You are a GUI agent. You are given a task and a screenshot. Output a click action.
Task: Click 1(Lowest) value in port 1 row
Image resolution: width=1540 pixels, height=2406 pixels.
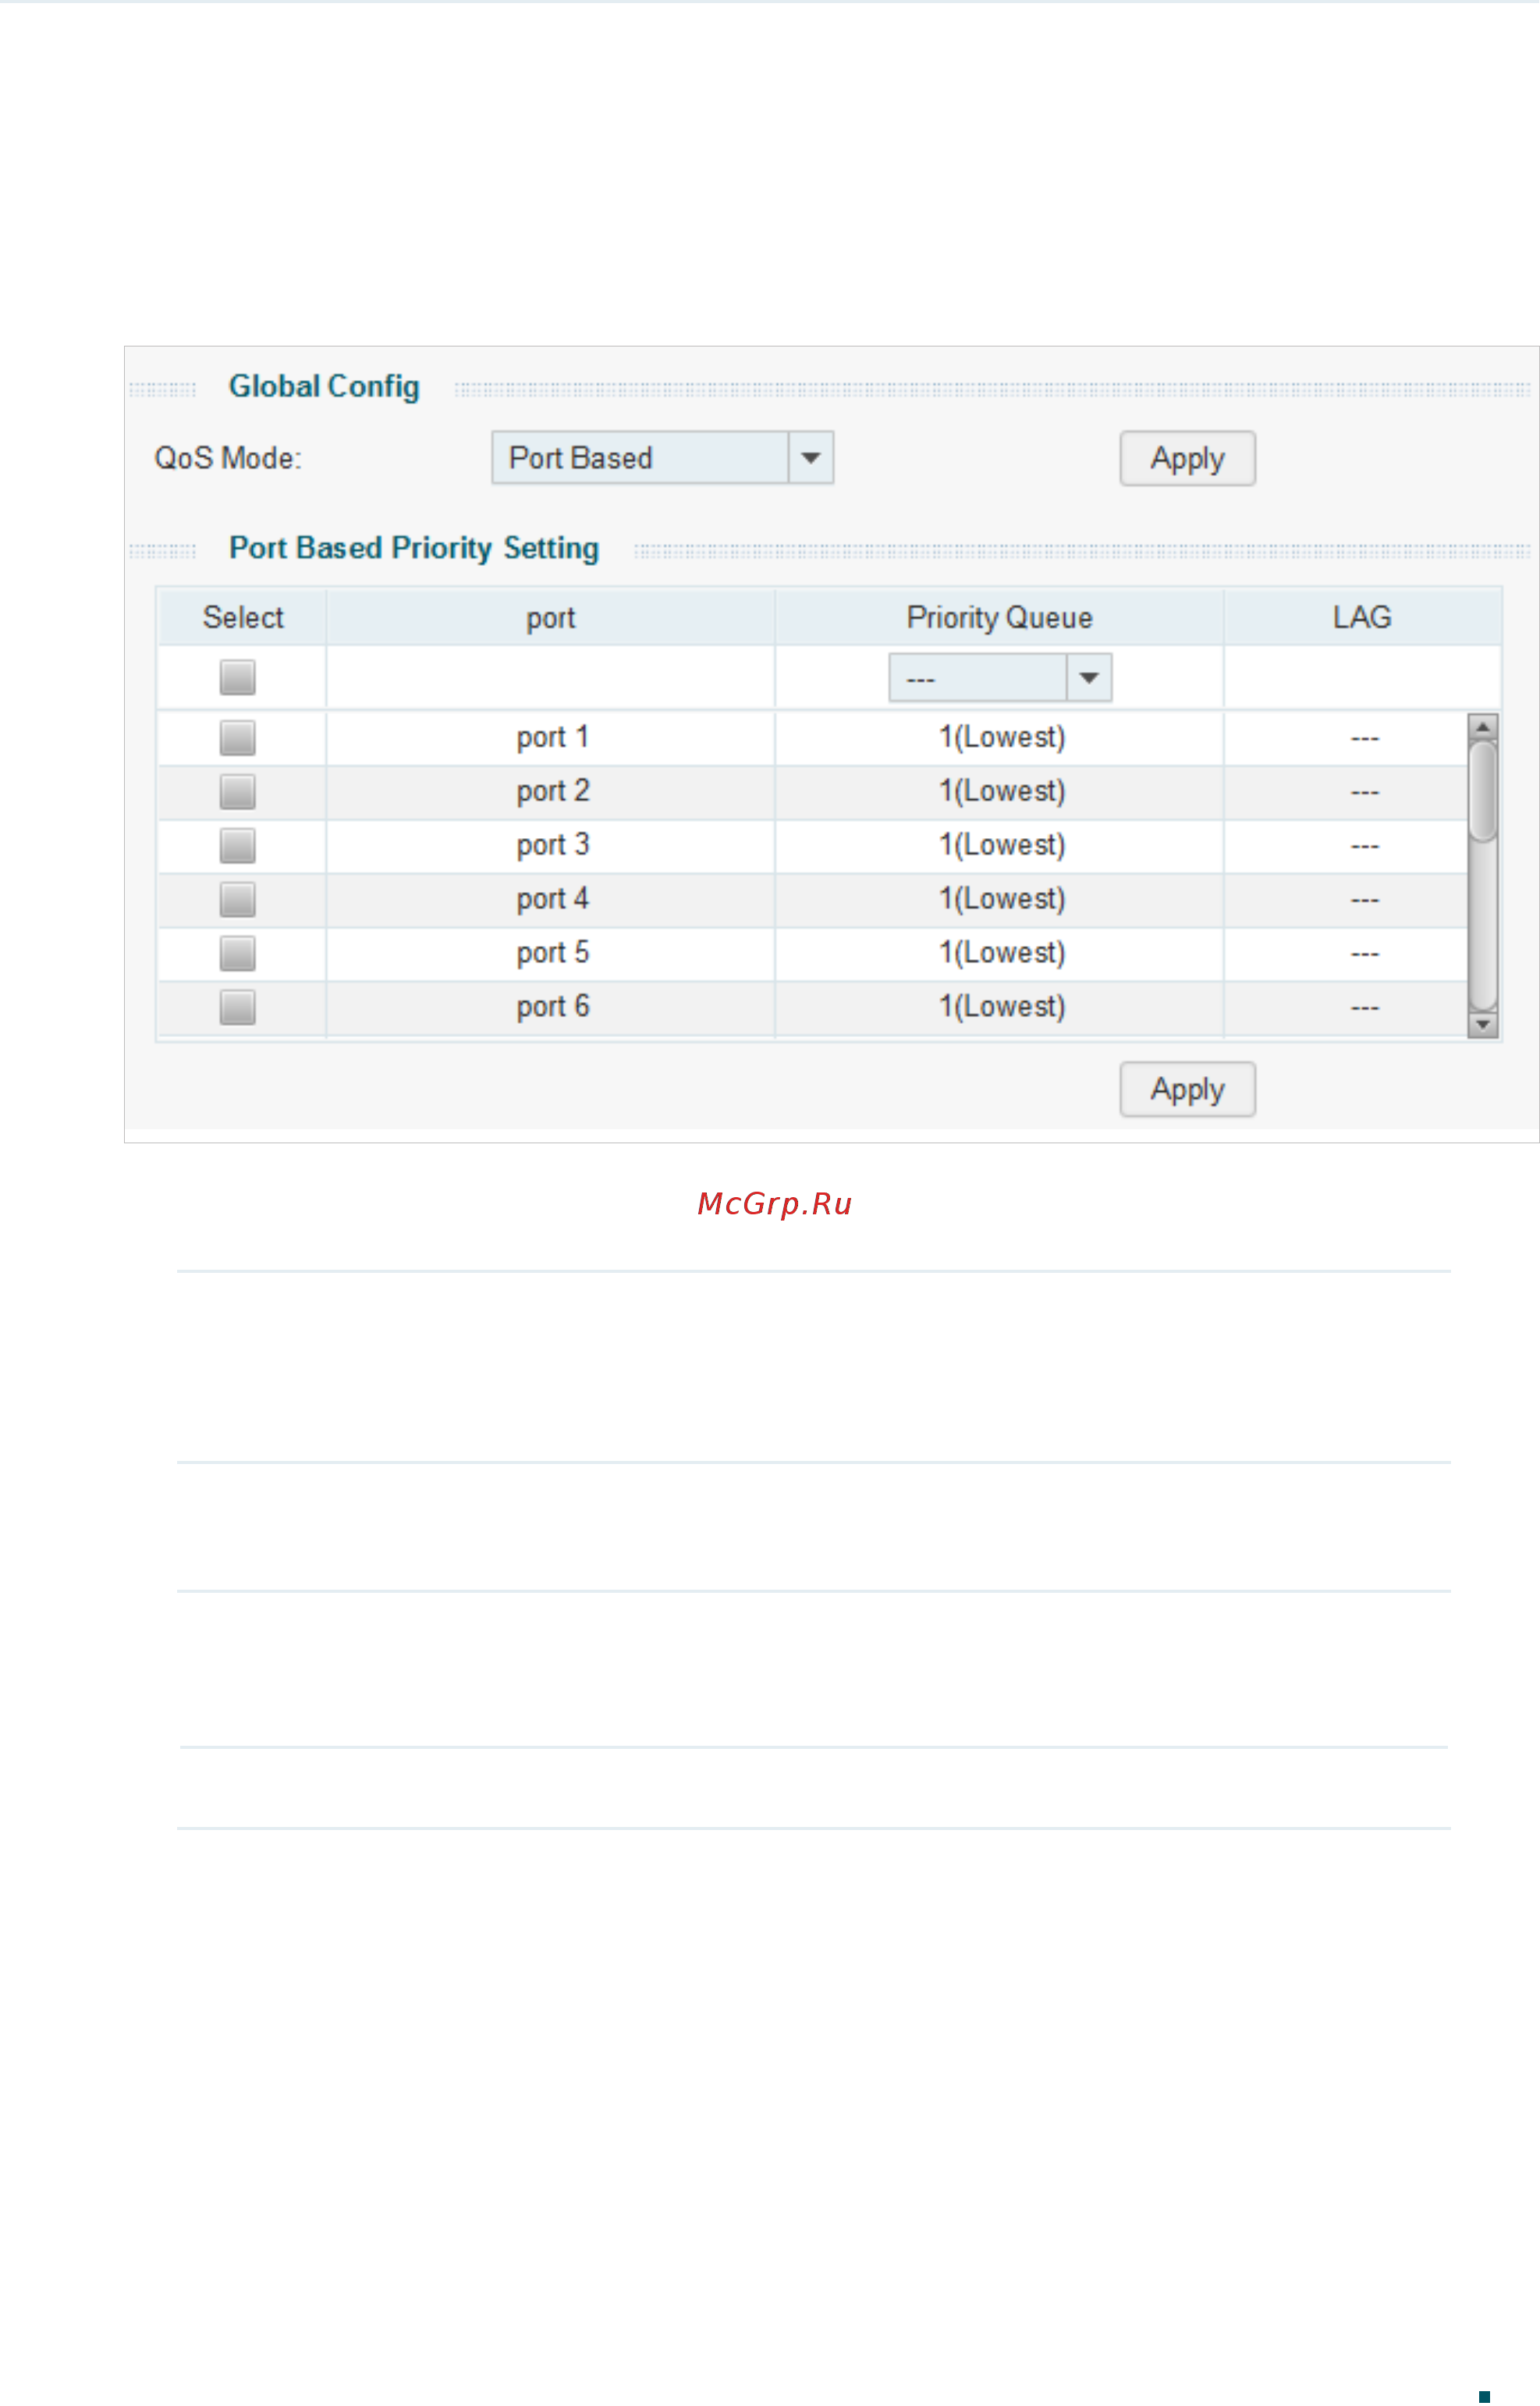(1002, 737)
